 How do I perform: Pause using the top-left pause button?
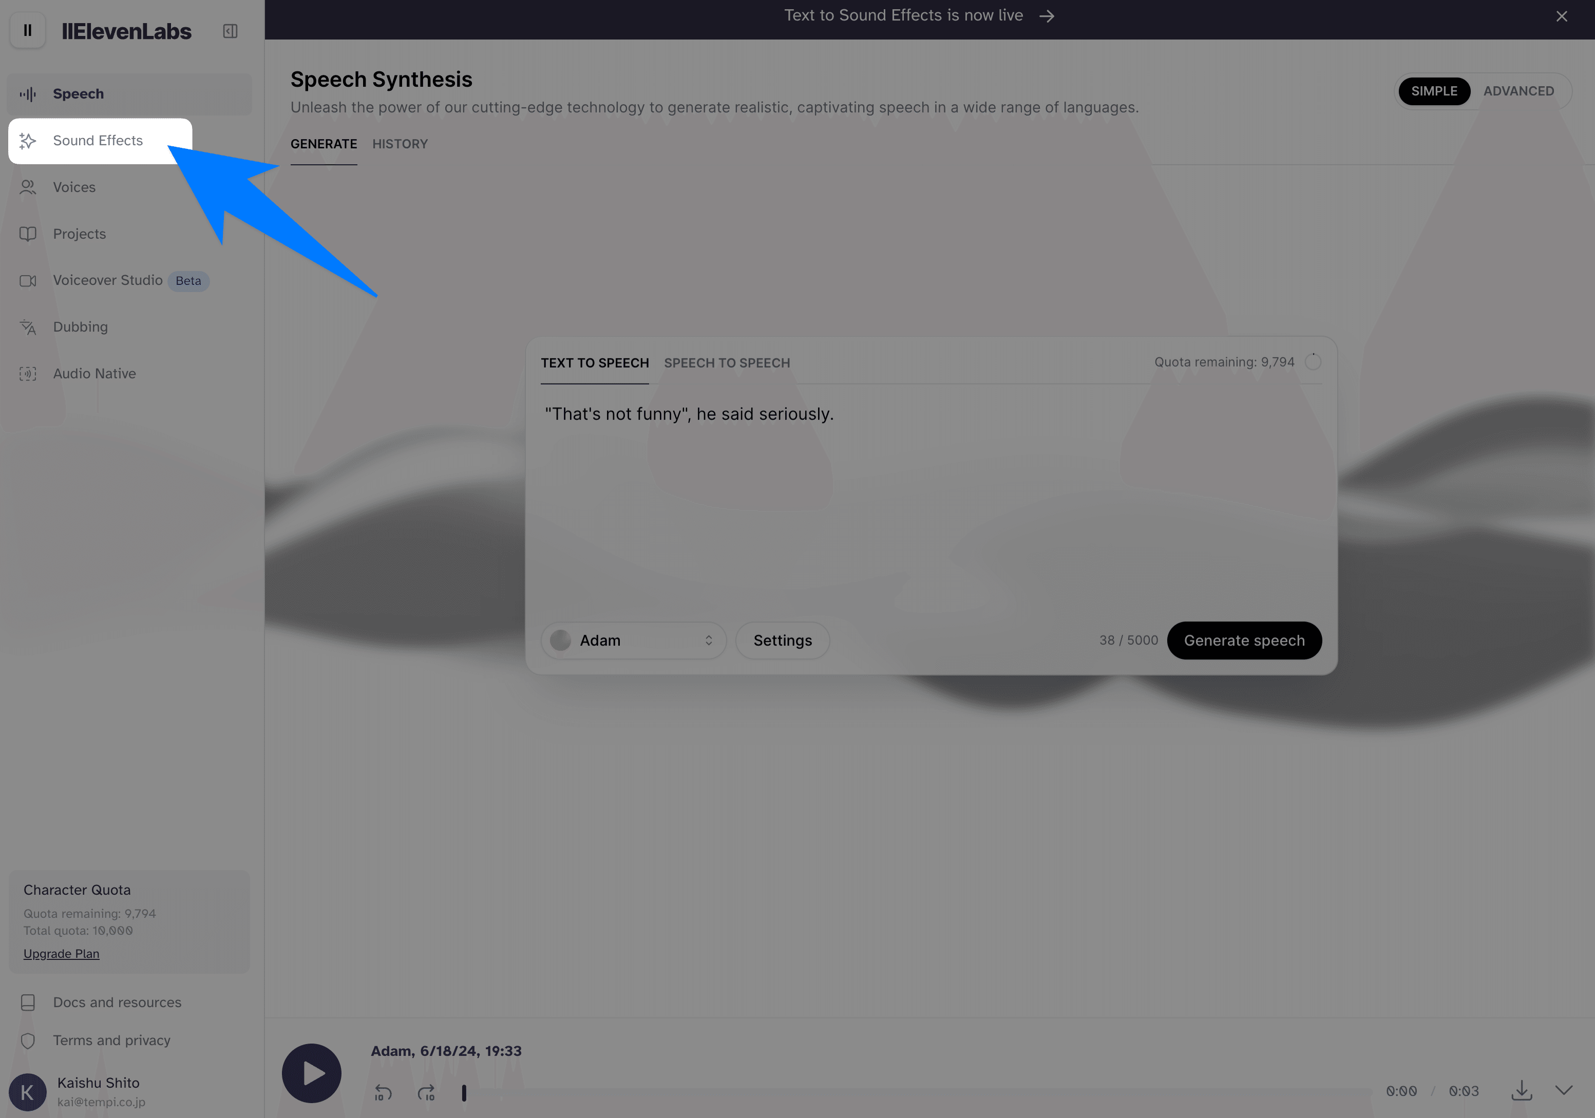click(x=28, y=31)
